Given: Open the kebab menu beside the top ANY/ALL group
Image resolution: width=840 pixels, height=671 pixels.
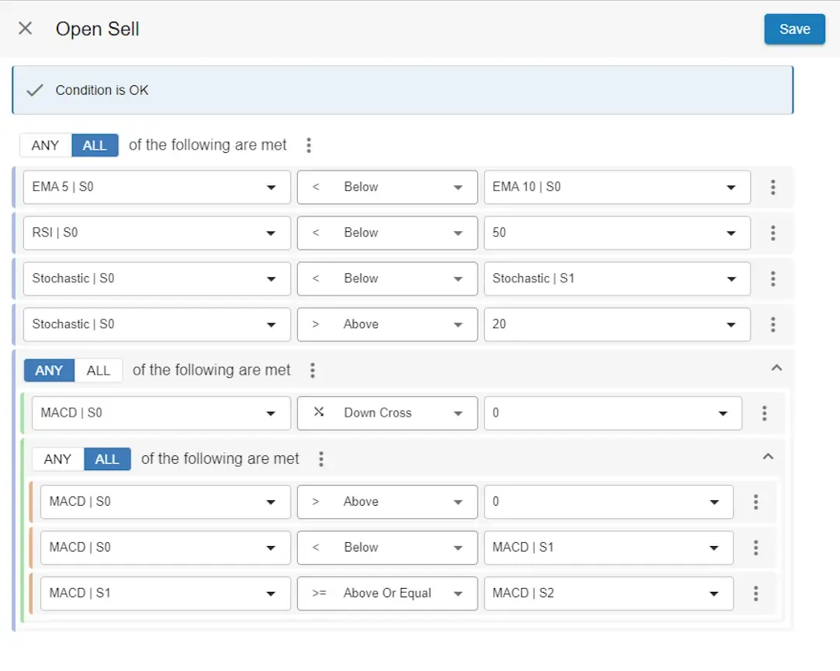Looking at the screenshot, I should [308, 144].
